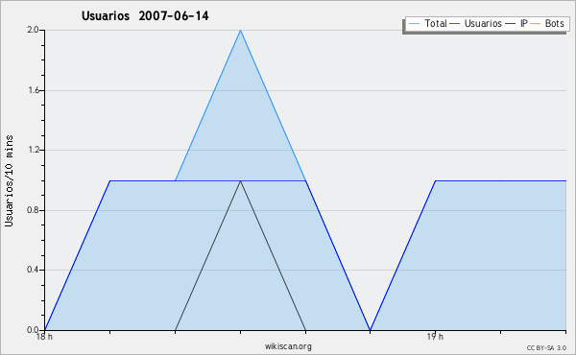The width and height of the screenshot is (576, 355).
Task: Click the y-axis value 0.8
Action: coord(33,210)
